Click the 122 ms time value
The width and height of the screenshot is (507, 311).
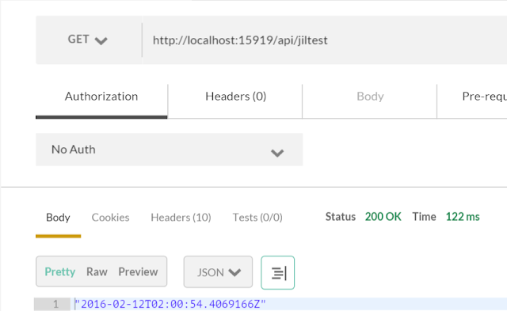coord(463,217)
